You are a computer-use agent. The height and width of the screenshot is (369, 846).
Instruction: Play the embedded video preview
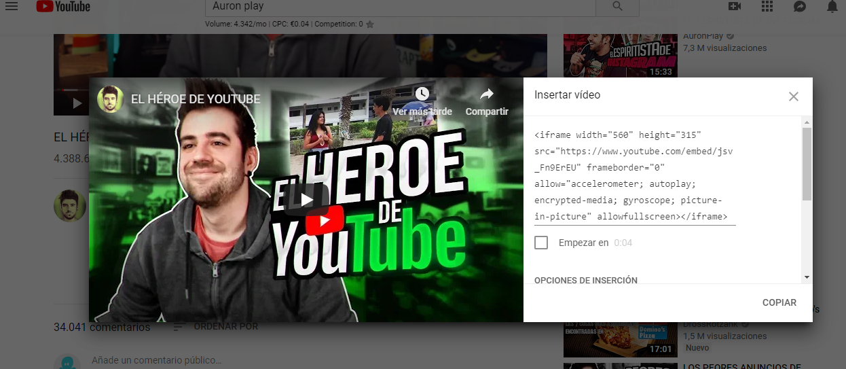click(307, 200)
